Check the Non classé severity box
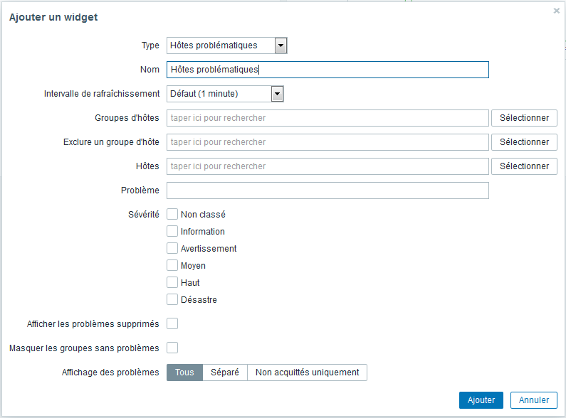Viewport: 566px width, 418px height. [x=172, y=214]
